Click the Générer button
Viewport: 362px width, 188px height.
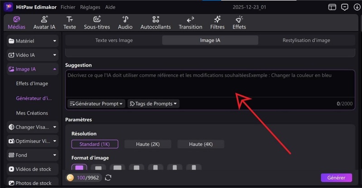(336, 178)
